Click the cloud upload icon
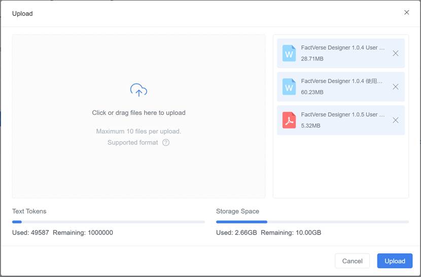The image size is (421, 277). coord(138,91)
